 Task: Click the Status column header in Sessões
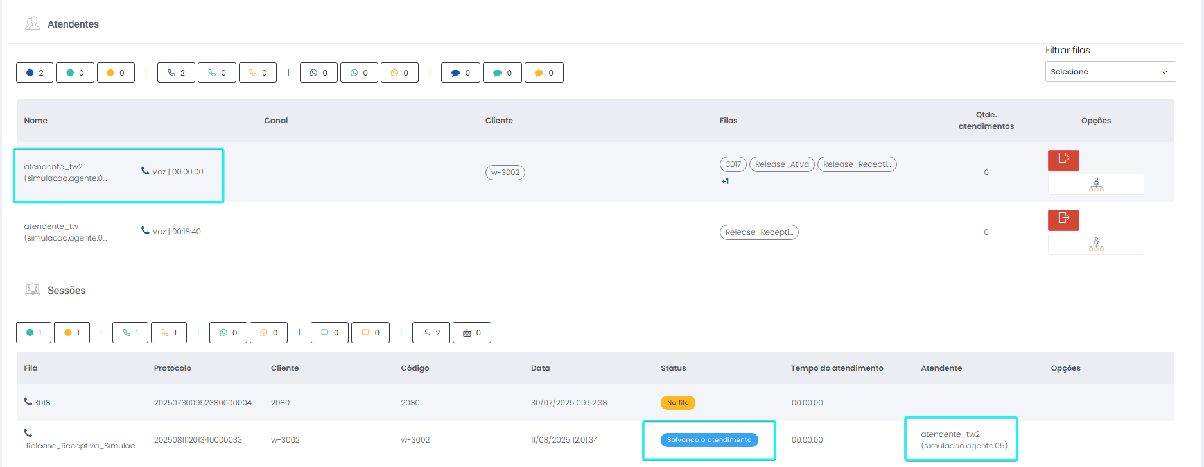coord(673,368)
